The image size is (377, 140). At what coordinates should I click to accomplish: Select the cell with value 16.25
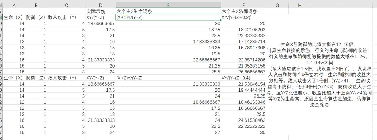click(x=168, y=48)
